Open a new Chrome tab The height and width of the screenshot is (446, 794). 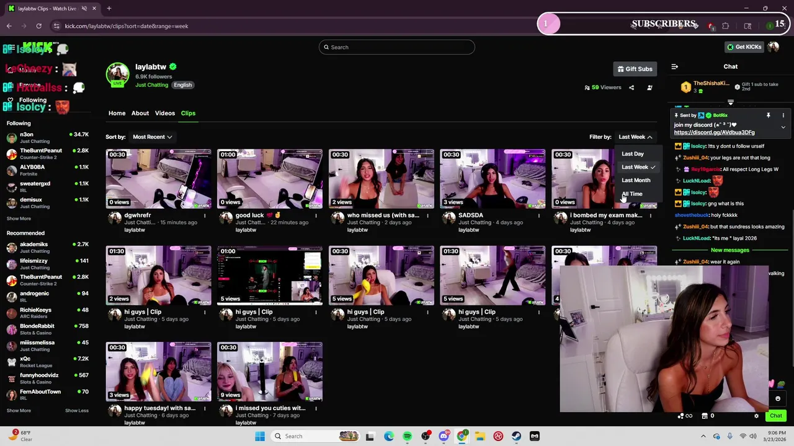point(109,9)
